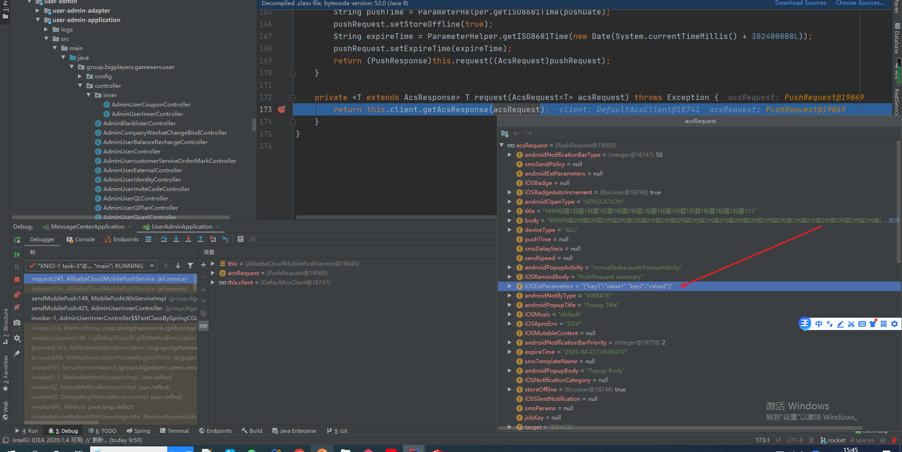Click the camera thread dump icon
The image size is (902, 452).
click(17, 322)
